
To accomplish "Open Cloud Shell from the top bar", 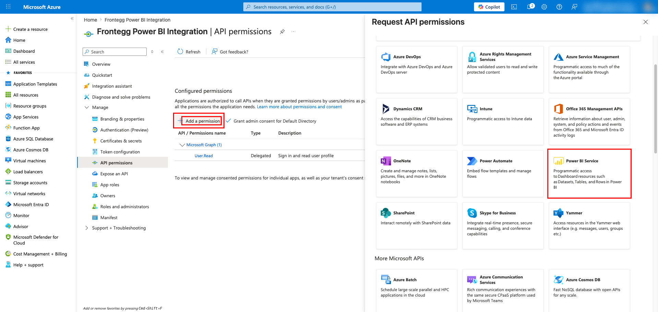I will [514, 7].
